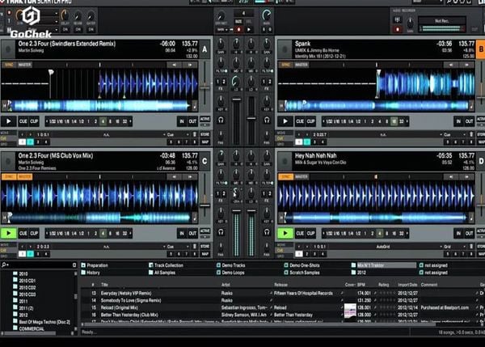485x347 pixels.
Task: Open the loop recorder MAIN source dropdown
Action: click(222, 30)
